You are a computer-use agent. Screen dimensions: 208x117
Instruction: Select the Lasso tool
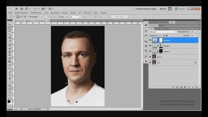[10, 31]
